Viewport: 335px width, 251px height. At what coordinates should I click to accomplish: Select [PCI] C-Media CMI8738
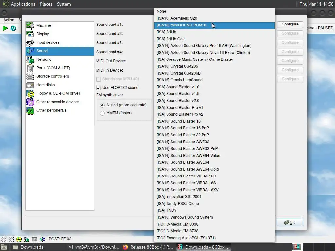pyautogui.click(x=215, y=231)
